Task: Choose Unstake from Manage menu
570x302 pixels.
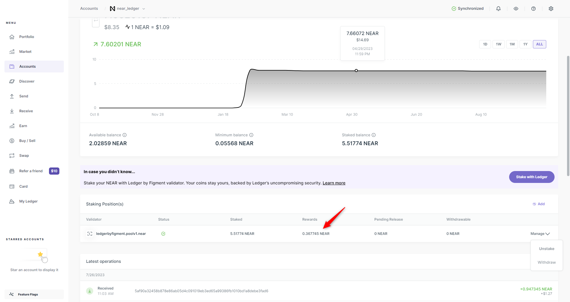Action: coord(547,249)
